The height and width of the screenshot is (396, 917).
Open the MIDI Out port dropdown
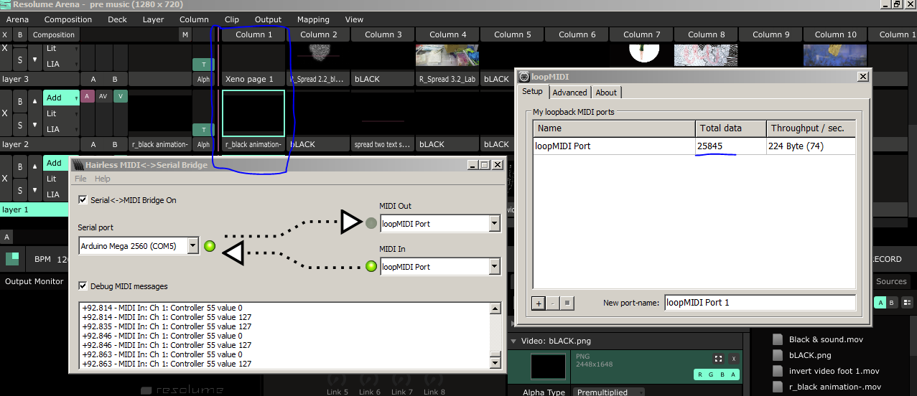(494, 224)
